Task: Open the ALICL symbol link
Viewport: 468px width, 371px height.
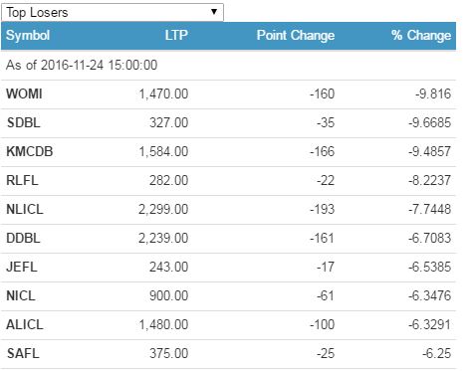Action: (x=25, y=324)
